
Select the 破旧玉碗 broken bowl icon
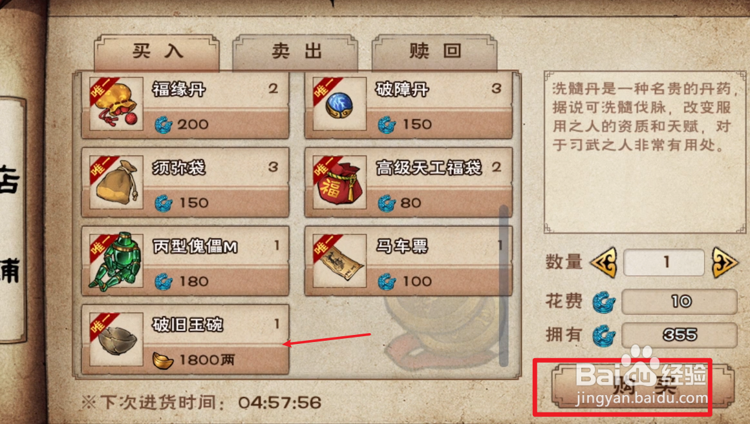[116, 339]
